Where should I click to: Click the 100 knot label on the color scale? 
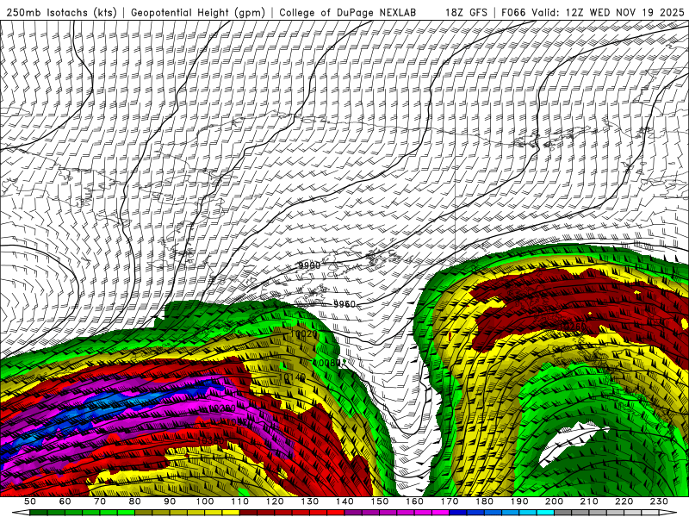click(205, 501)
